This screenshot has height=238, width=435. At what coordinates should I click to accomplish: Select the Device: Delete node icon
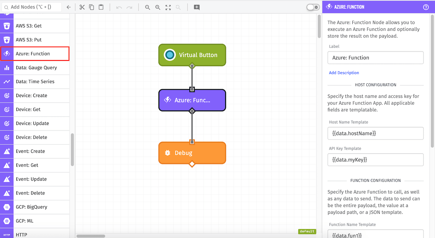[x=7, y=137]
